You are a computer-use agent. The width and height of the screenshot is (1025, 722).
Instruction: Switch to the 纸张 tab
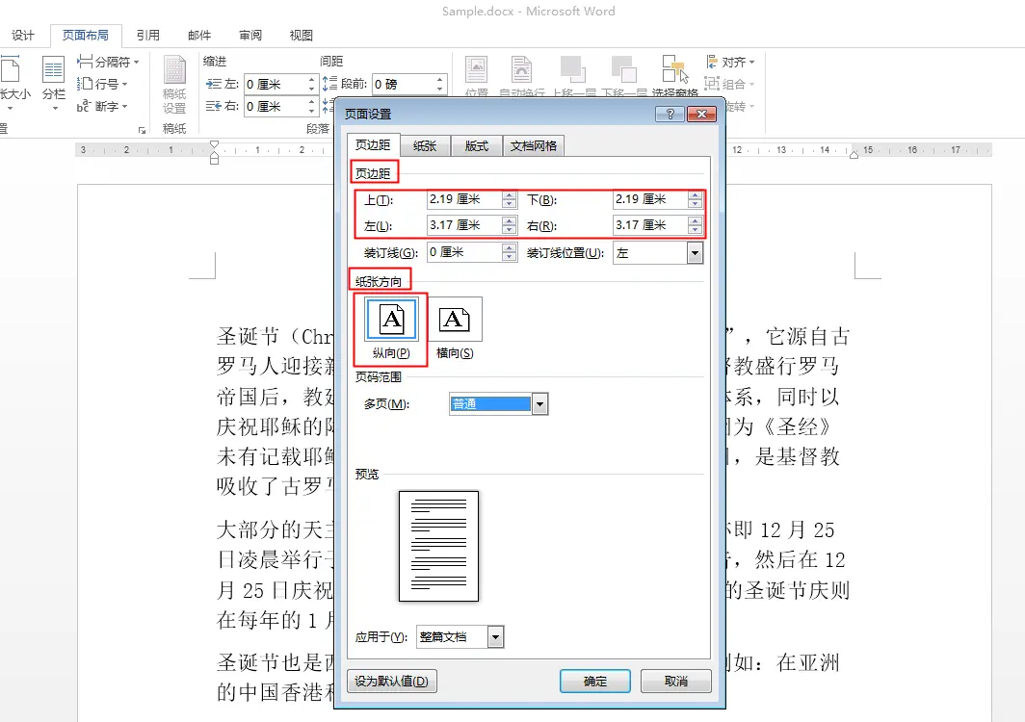[425, 145]
